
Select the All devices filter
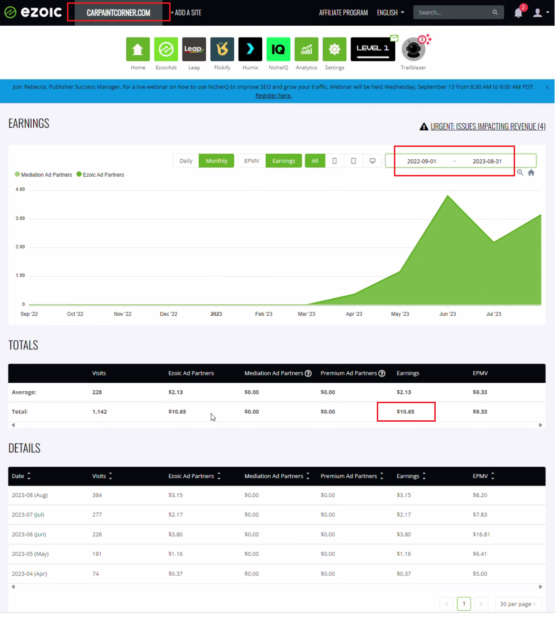coord(315,161)
